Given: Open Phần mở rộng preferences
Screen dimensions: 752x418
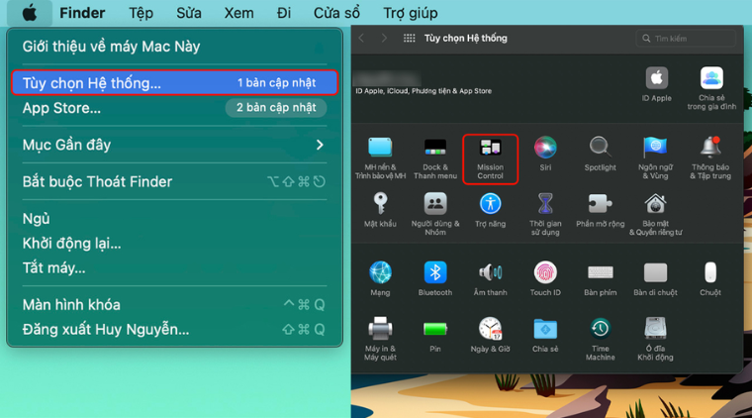Looking at the screenshot, I should (x=600, y=210).
